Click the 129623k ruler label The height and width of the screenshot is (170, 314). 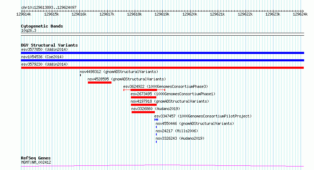click(x=273, y=14)
